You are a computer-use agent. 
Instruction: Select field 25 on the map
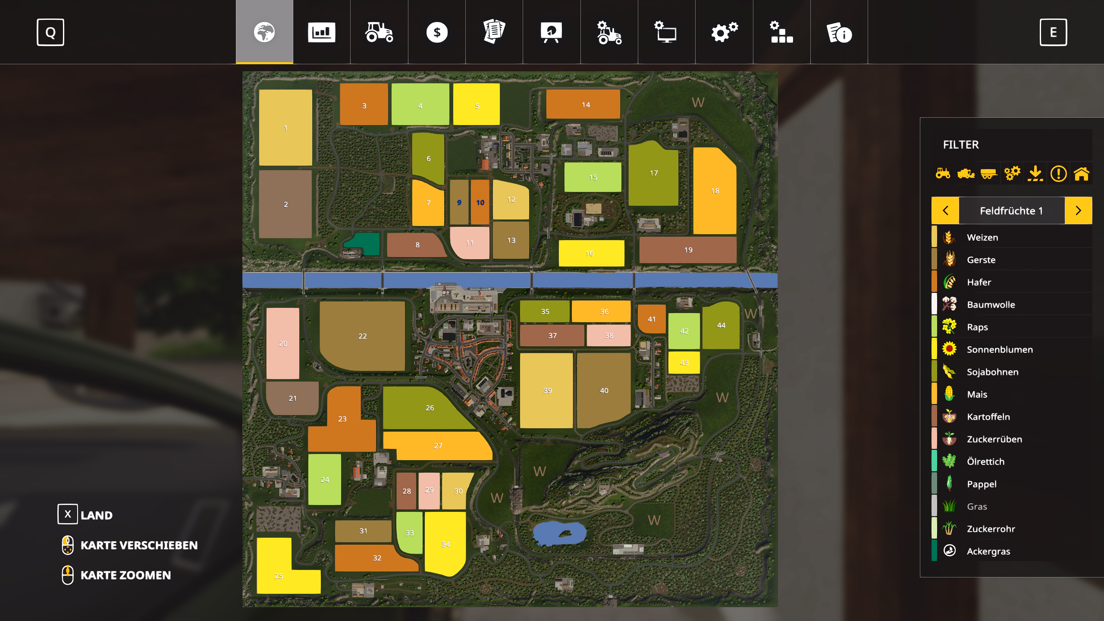279,575
